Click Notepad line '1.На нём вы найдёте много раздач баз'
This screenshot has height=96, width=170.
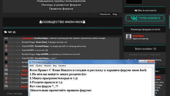[58, 74]
